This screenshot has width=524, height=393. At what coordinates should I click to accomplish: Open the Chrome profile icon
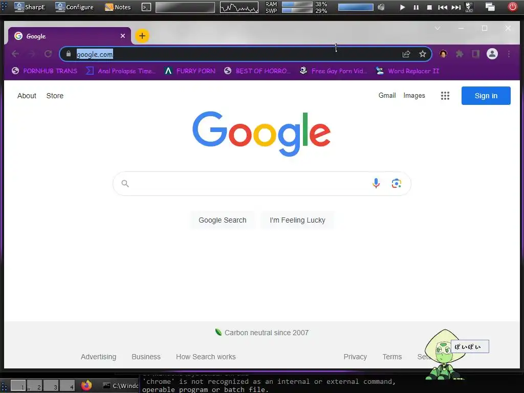pos(492,54)
